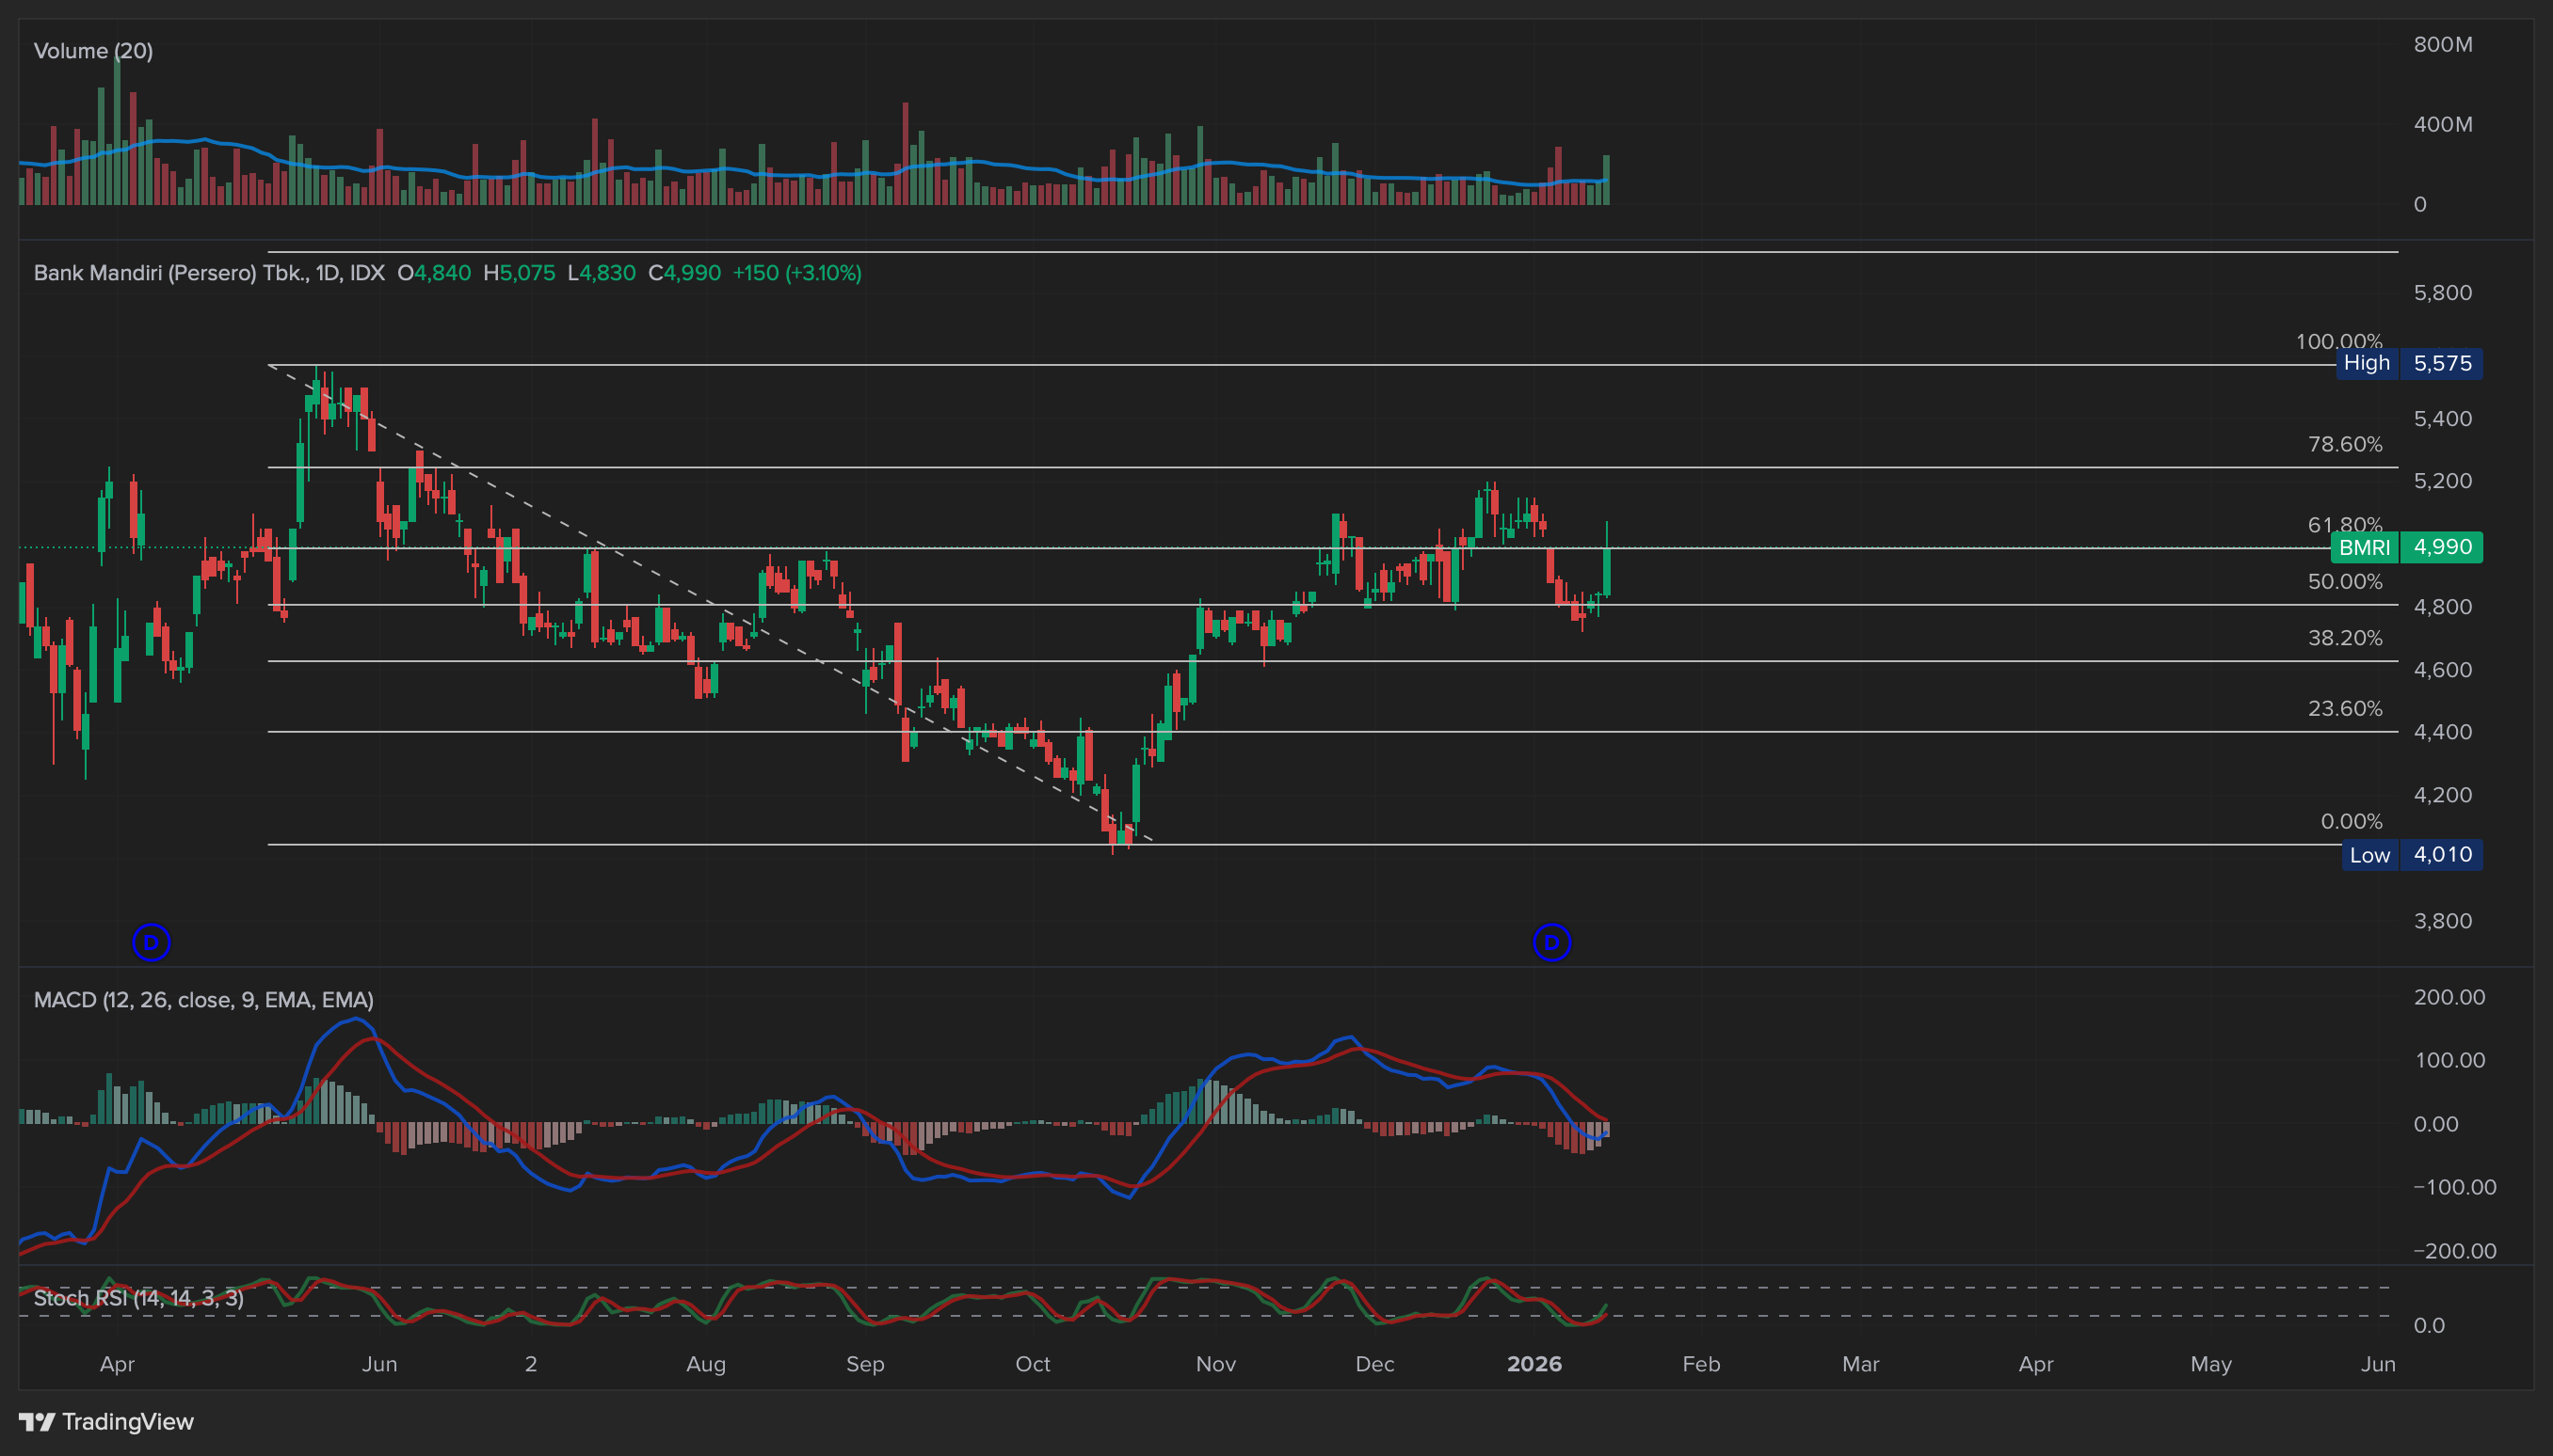The image size is (2553, 1456).
Task: Click the +150 (+3.10%) change value
Action: 796,273
